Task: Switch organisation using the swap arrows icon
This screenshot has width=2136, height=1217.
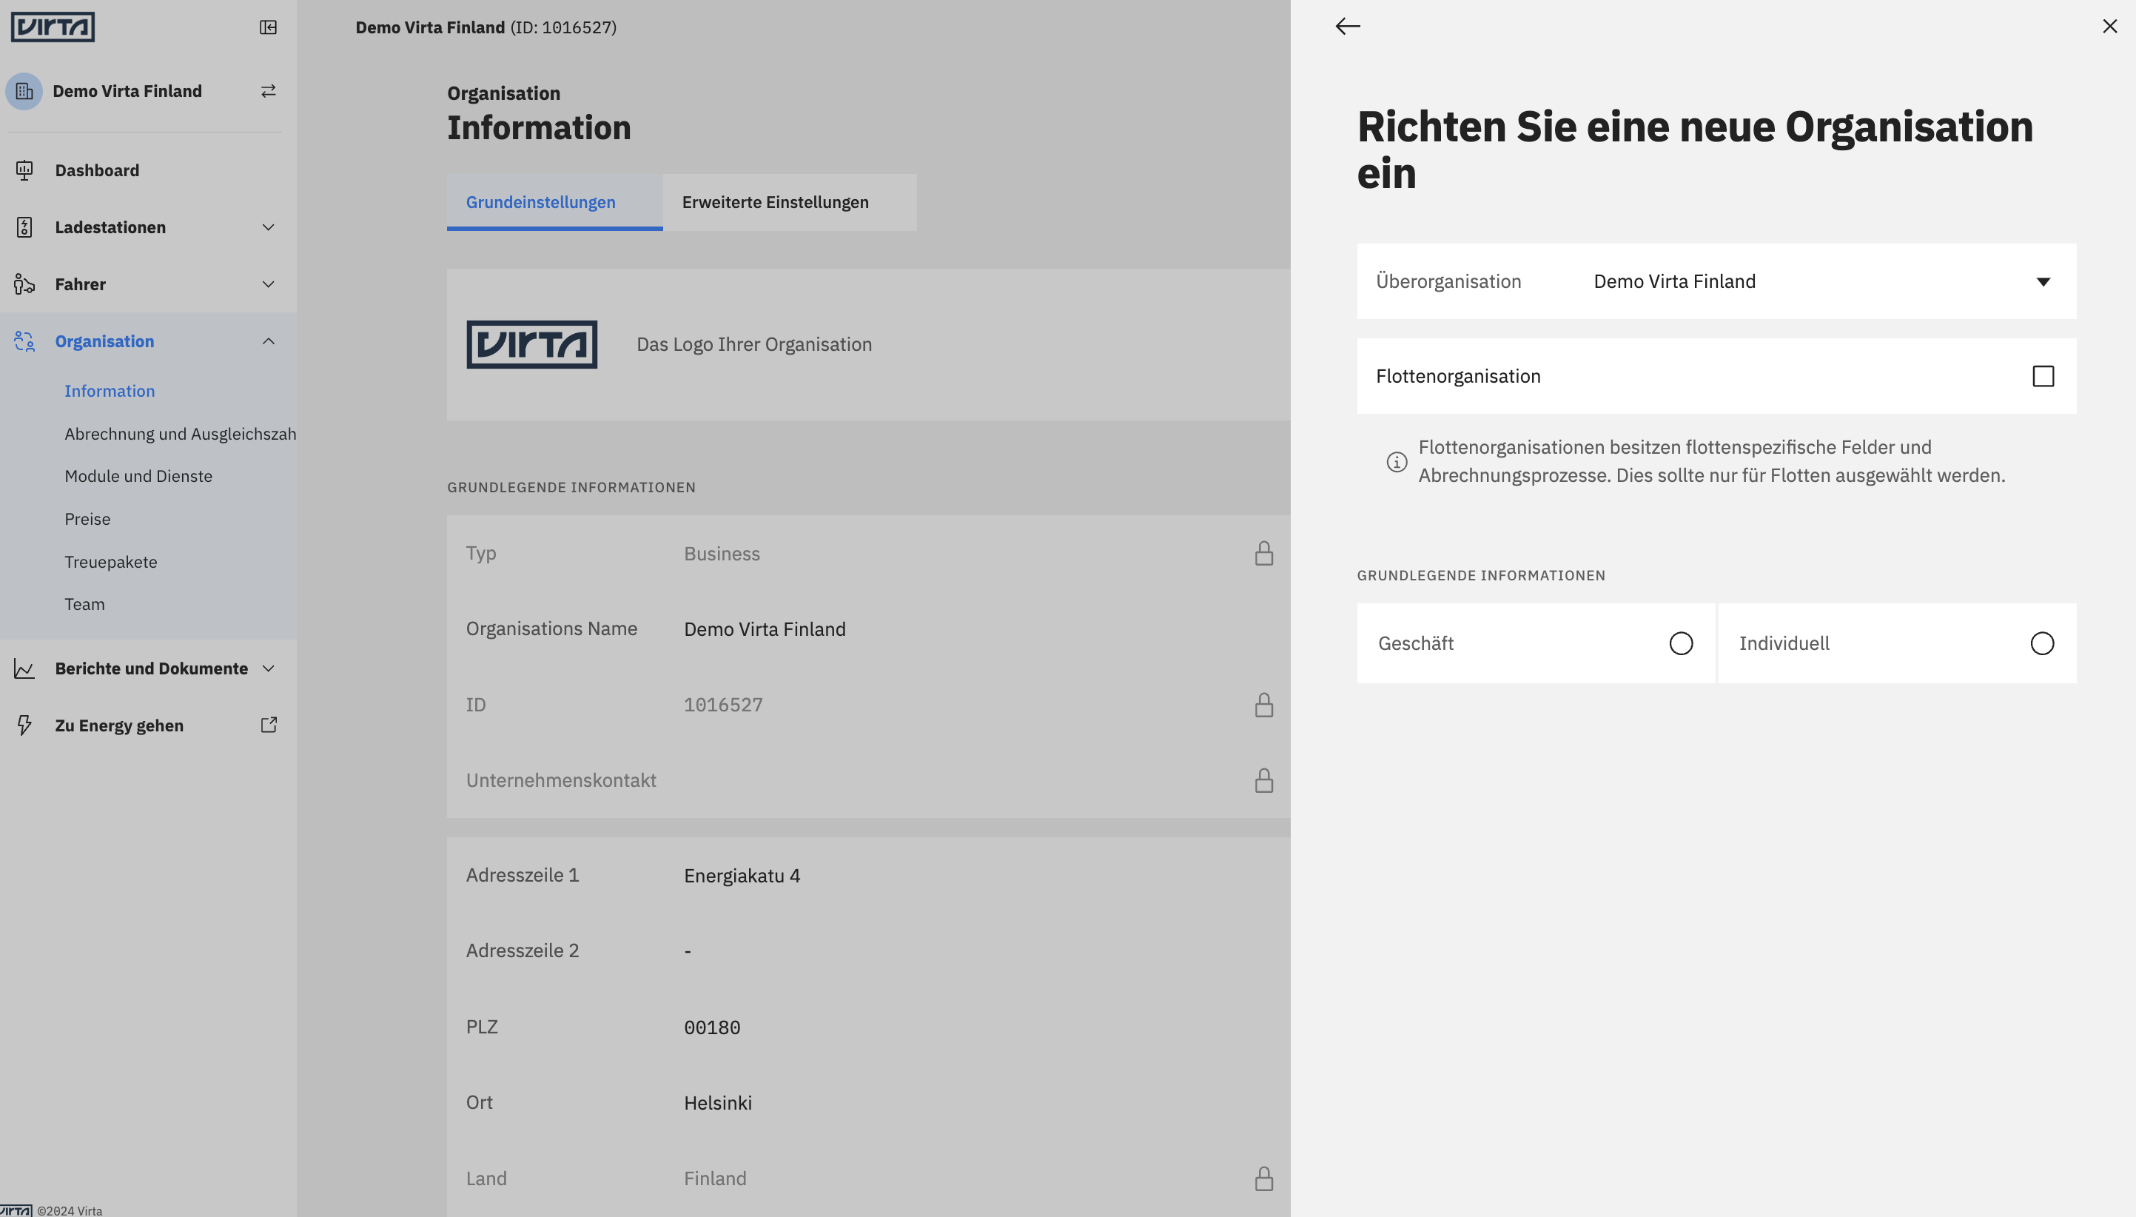Action: click(x=268, y=91)
